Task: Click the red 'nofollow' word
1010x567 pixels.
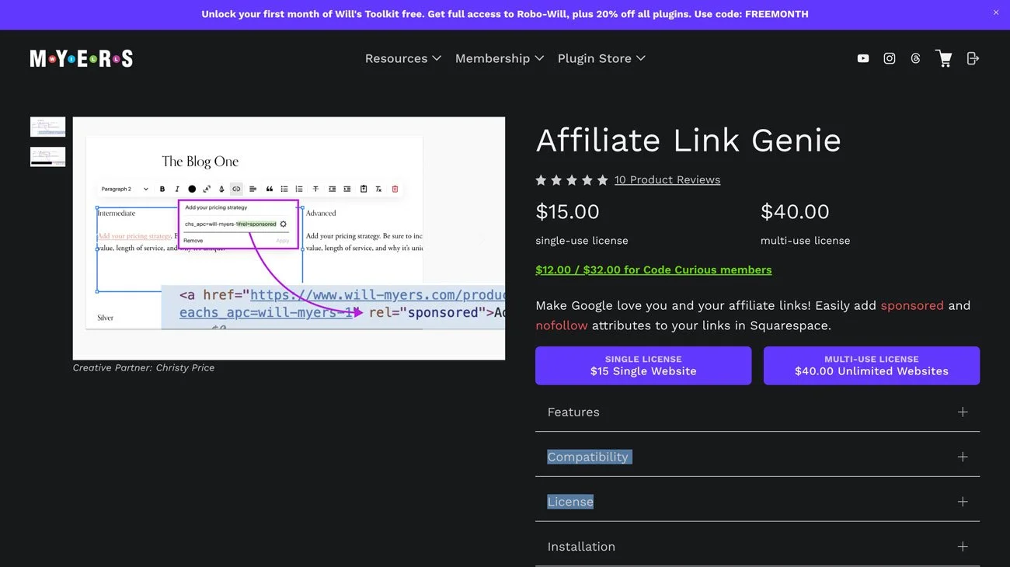Action: [562, 325]
